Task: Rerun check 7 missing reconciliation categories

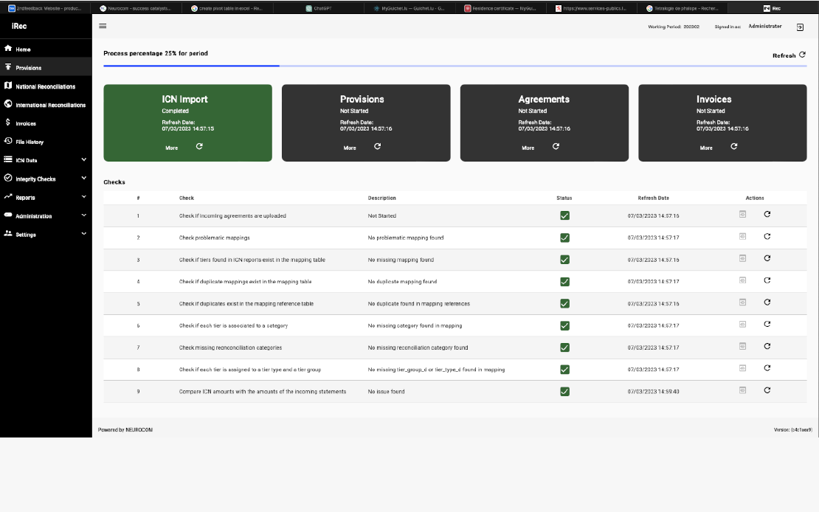Action: tap(767, 346)
